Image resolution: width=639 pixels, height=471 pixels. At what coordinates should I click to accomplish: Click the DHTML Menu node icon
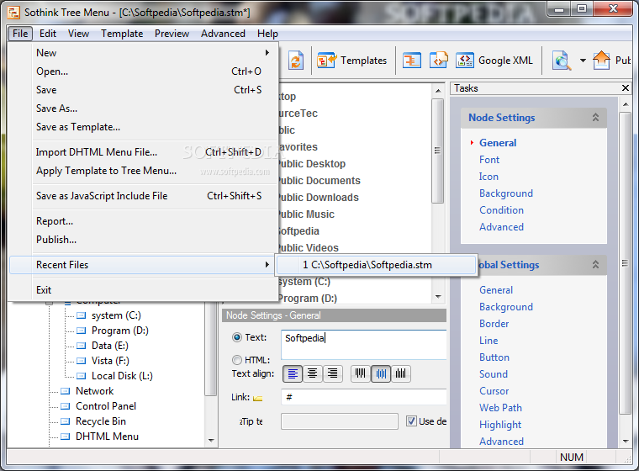pyautogui.click(x=66, y=437)
